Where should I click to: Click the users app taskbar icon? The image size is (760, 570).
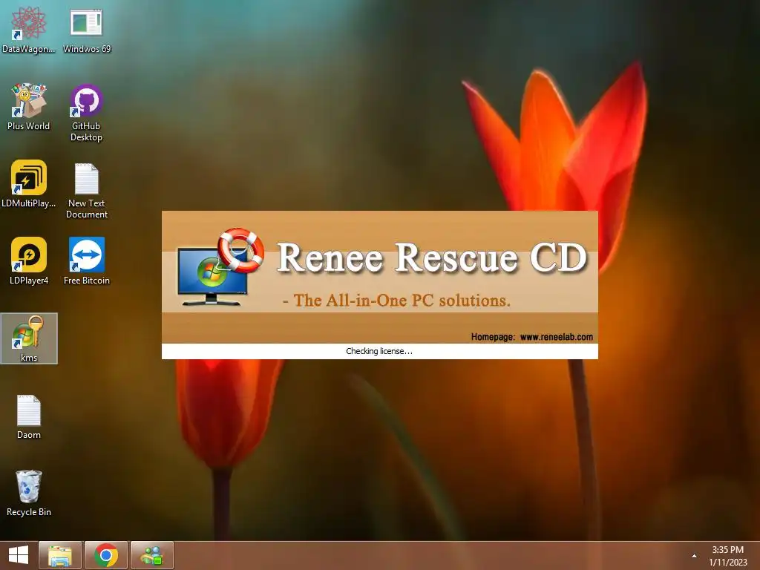click(x=152, y=555)
